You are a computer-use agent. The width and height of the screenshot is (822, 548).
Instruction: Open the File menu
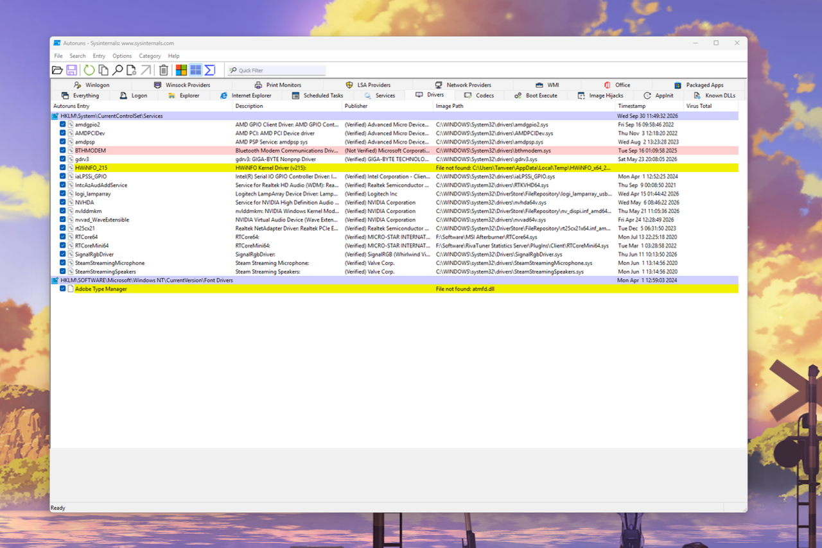click(x=58, y=56)
